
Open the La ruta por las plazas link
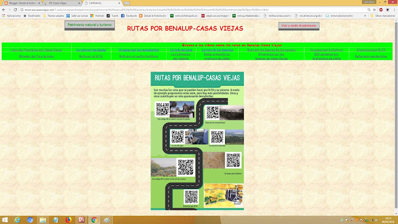click(91, 50)
